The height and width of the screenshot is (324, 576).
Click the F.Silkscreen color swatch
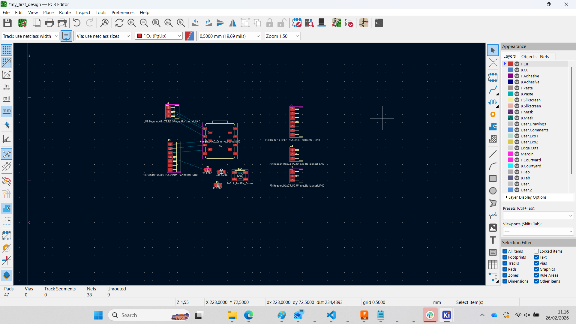point(510,100)
